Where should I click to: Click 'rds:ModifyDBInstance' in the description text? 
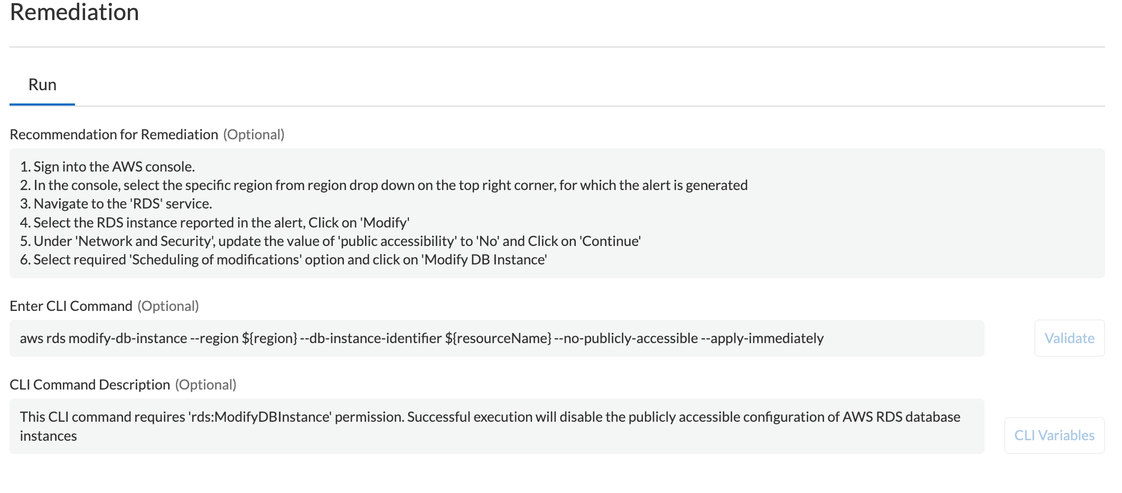[260, 417]
